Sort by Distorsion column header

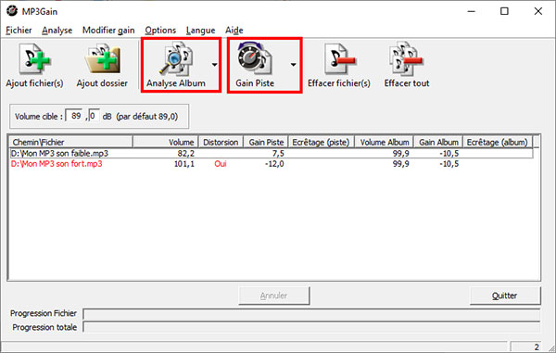[221, 142]
